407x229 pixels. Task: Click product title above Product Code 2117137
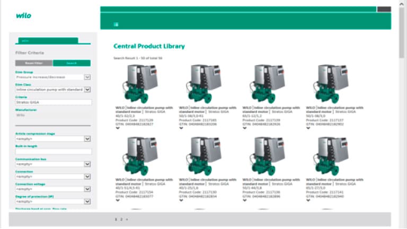click(x=334, y=112)
